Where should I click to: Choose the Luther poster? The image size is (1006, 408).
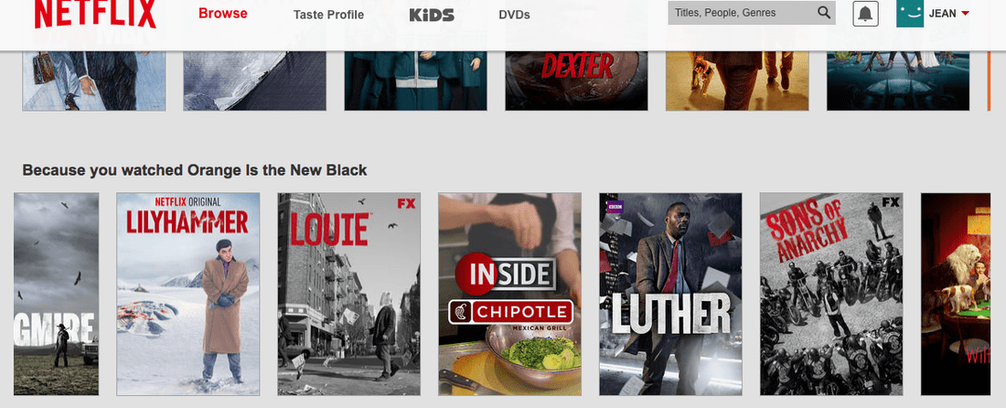[x=670, y=294]
